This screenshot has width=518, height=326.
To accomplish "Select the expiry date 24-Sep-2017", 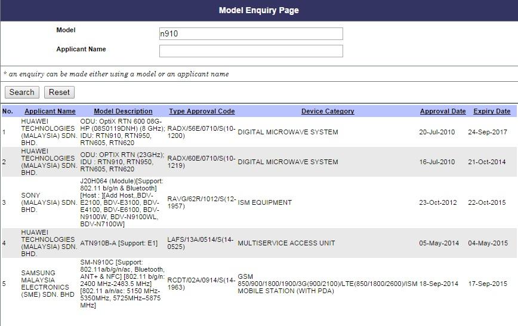I will [487, 132].
